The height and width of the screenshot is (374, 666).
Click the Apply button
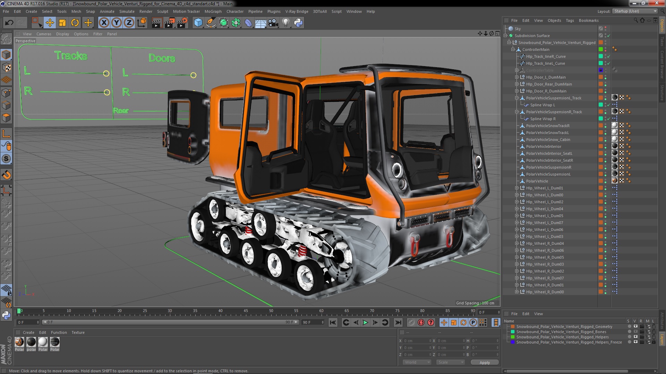coord(485,362)
